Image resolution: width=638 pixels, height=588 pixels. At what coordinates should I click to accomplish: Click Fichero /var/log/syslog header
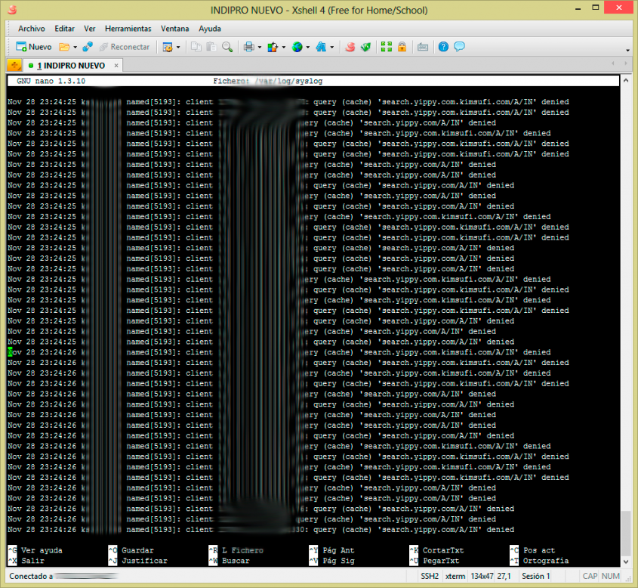click(268, 81)
